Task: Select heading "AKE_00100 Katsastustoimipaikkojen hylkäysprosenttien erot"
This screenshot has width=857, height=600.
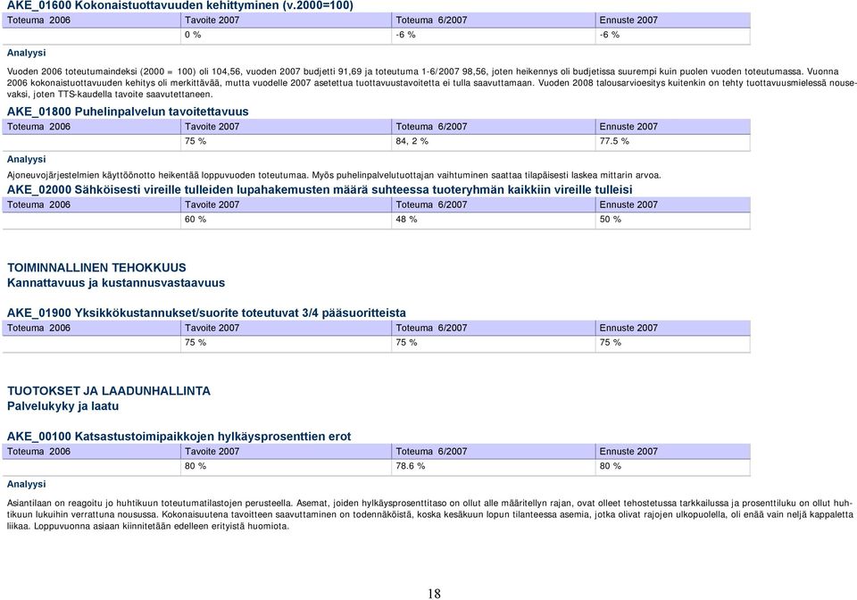Action: click(x=179, y=437)
